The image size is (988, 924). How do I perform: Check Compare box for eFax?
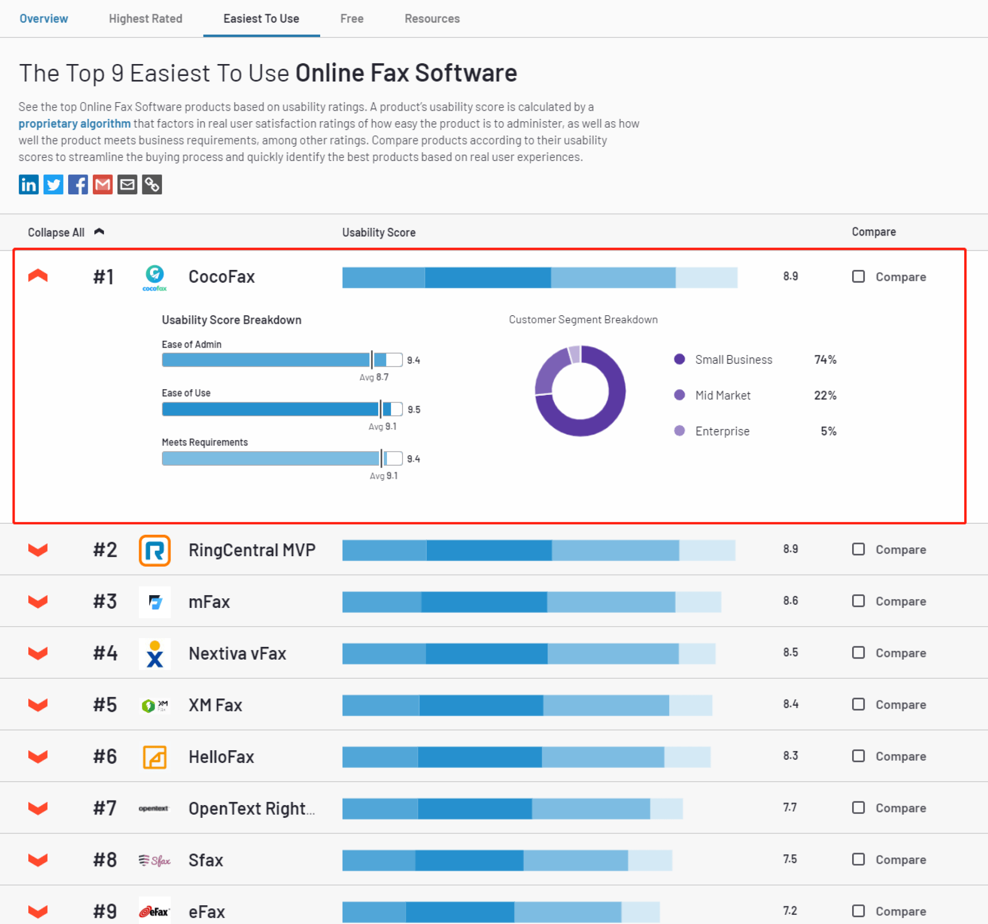pyautogui.click(x=858, y=911)
